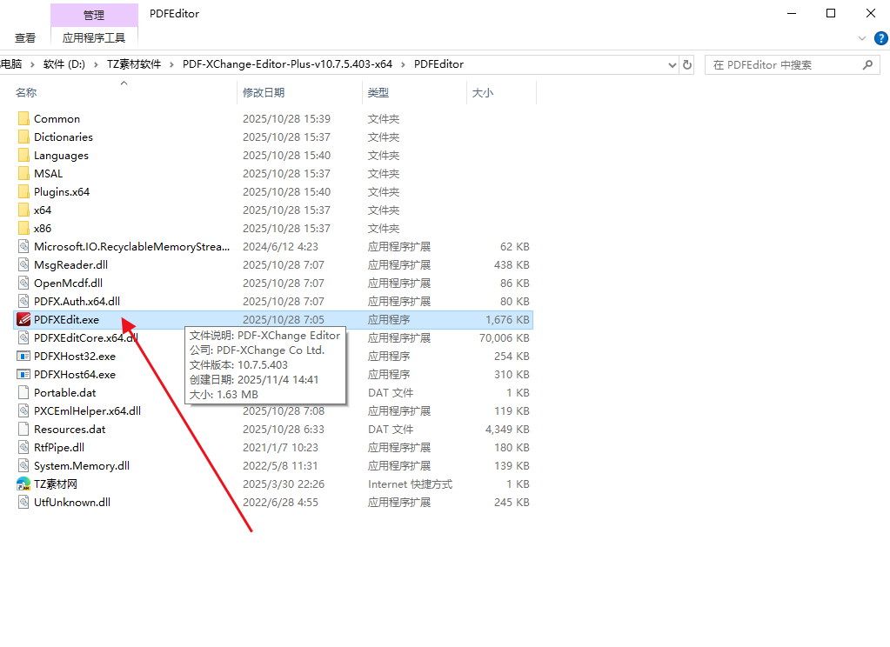The width and height of the screenshot is (890, 647).
Task: Sort by the 修改日期 column header
Action: click(x=264, y=92)
